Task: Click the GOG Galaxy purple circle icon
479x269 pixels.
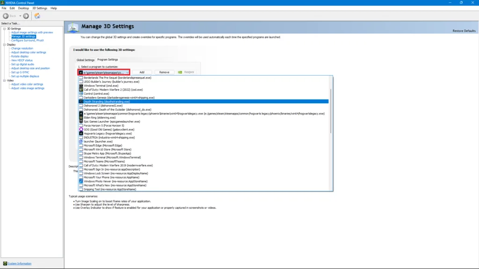Action: pyautogui.click(x=81, y=129)
